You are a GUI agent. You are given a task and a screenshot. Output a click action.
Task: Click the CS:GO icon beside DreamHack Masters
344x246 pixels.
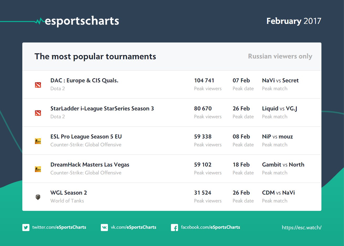tap(38, 169)
